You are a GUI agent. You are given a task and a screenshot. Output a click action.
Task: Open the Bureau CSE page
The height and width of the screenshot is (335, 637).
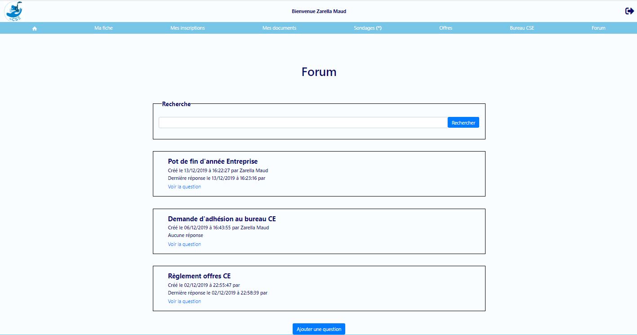pyautogui.click(x=522, y=28)
